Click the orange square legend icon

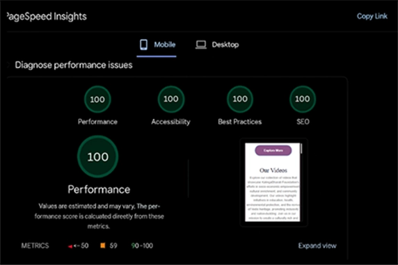(x=103, y=246)
